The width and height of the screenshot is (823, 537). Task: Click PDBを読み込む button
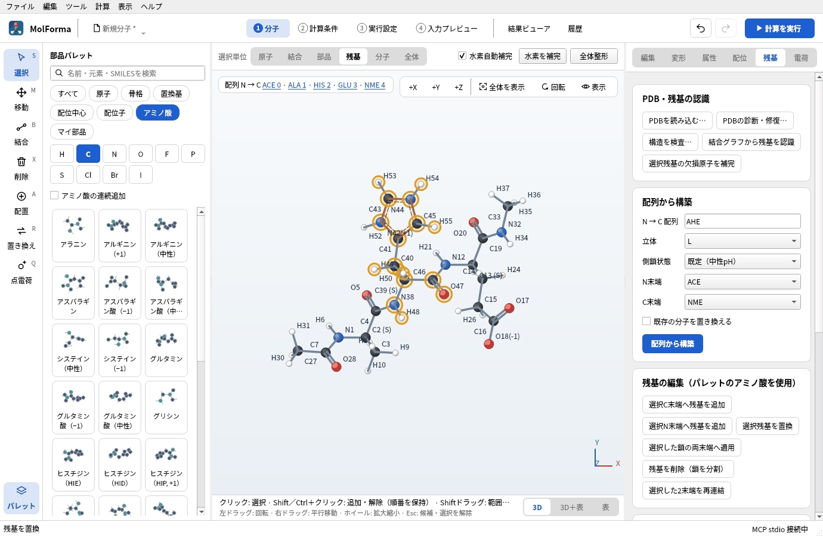pyautogui.click(x=677, y=121)
